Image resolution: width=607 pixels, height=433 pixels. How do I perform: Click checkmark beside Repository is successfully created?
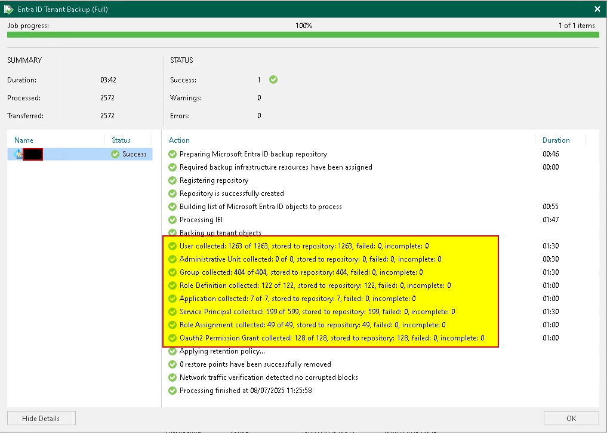pos(172,194)
